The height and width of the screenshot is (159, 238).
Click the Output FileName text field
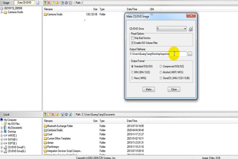pyautogui.click(x=158, y=54)
